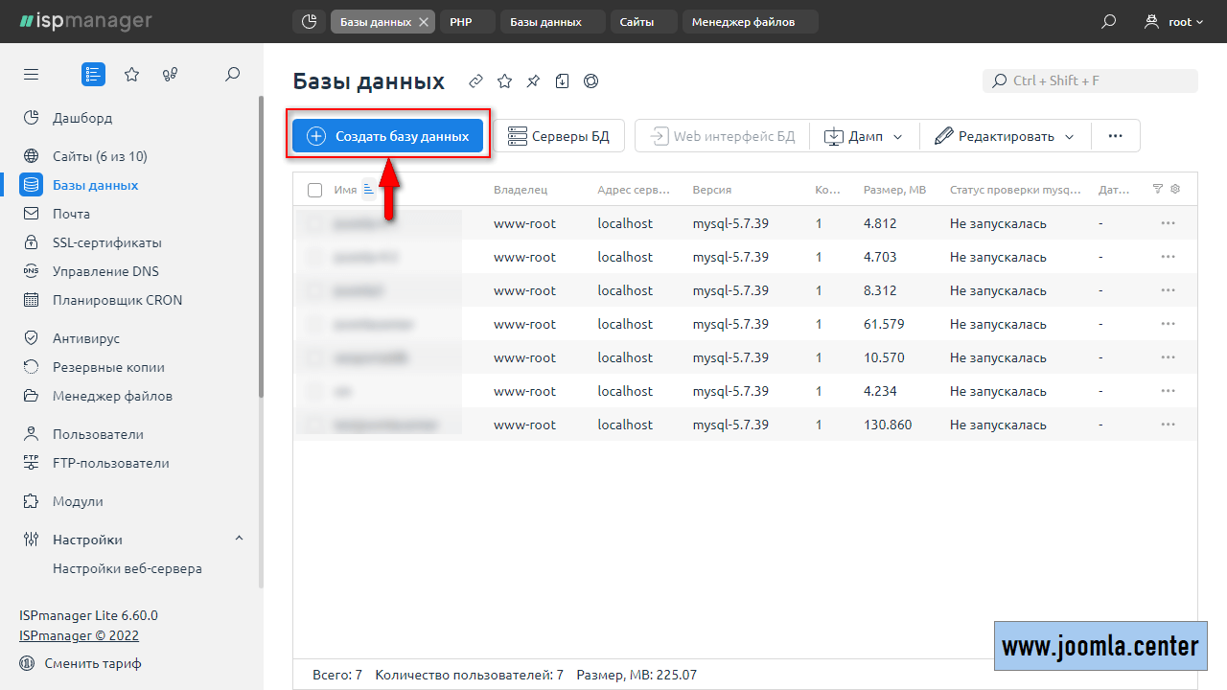Check the checkbox of the first database row
The height and width of the screenshot is (690, 1227).
(x=314, y=223)
